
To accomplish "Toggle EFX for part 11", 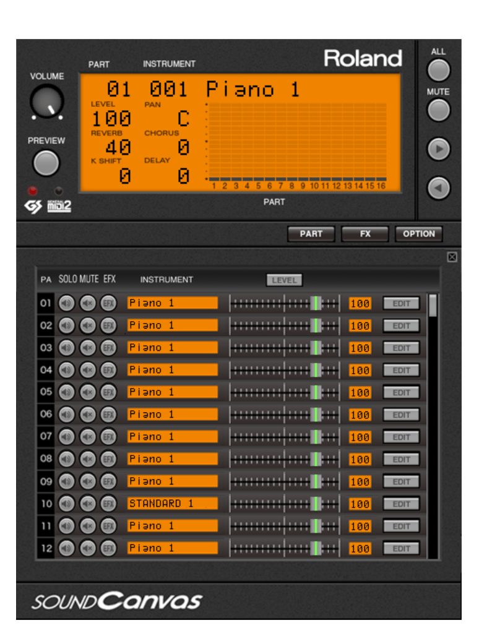I will pos(108,526).
